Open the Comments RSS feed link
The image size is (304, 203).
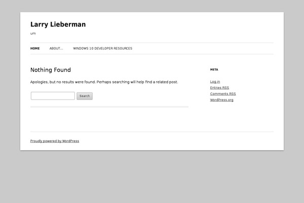point(223,94)
